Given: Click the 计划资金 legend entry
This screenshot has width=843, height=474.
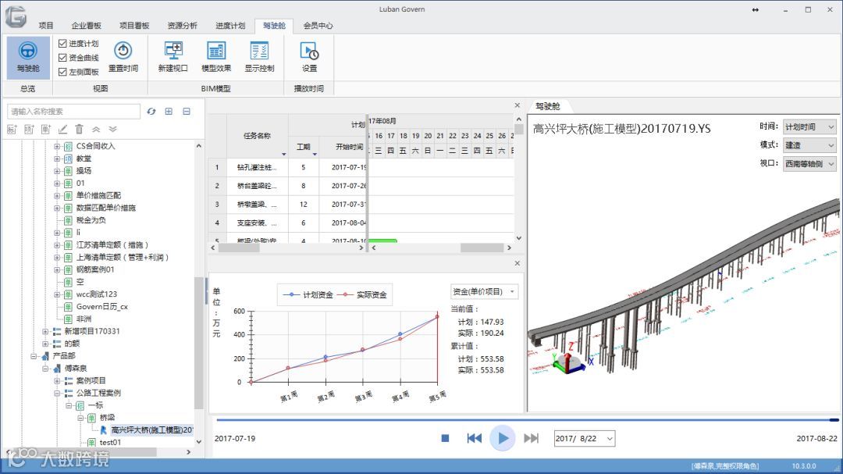Looking at the screenshot, I should [308, 295].
